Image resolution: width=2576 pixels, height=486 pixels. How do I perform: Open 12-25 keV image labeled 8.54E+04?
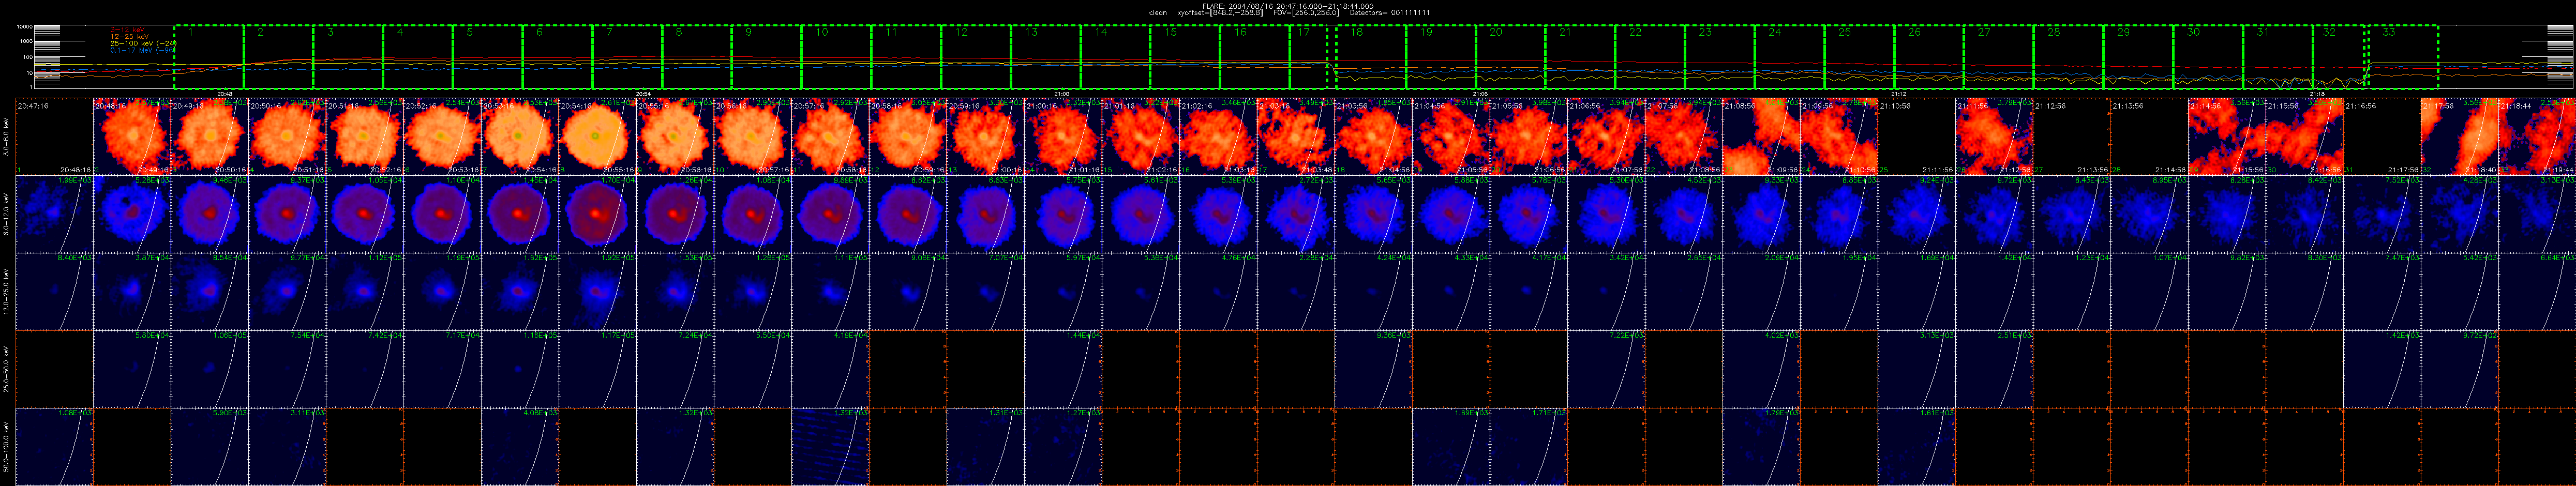point(210,291)
